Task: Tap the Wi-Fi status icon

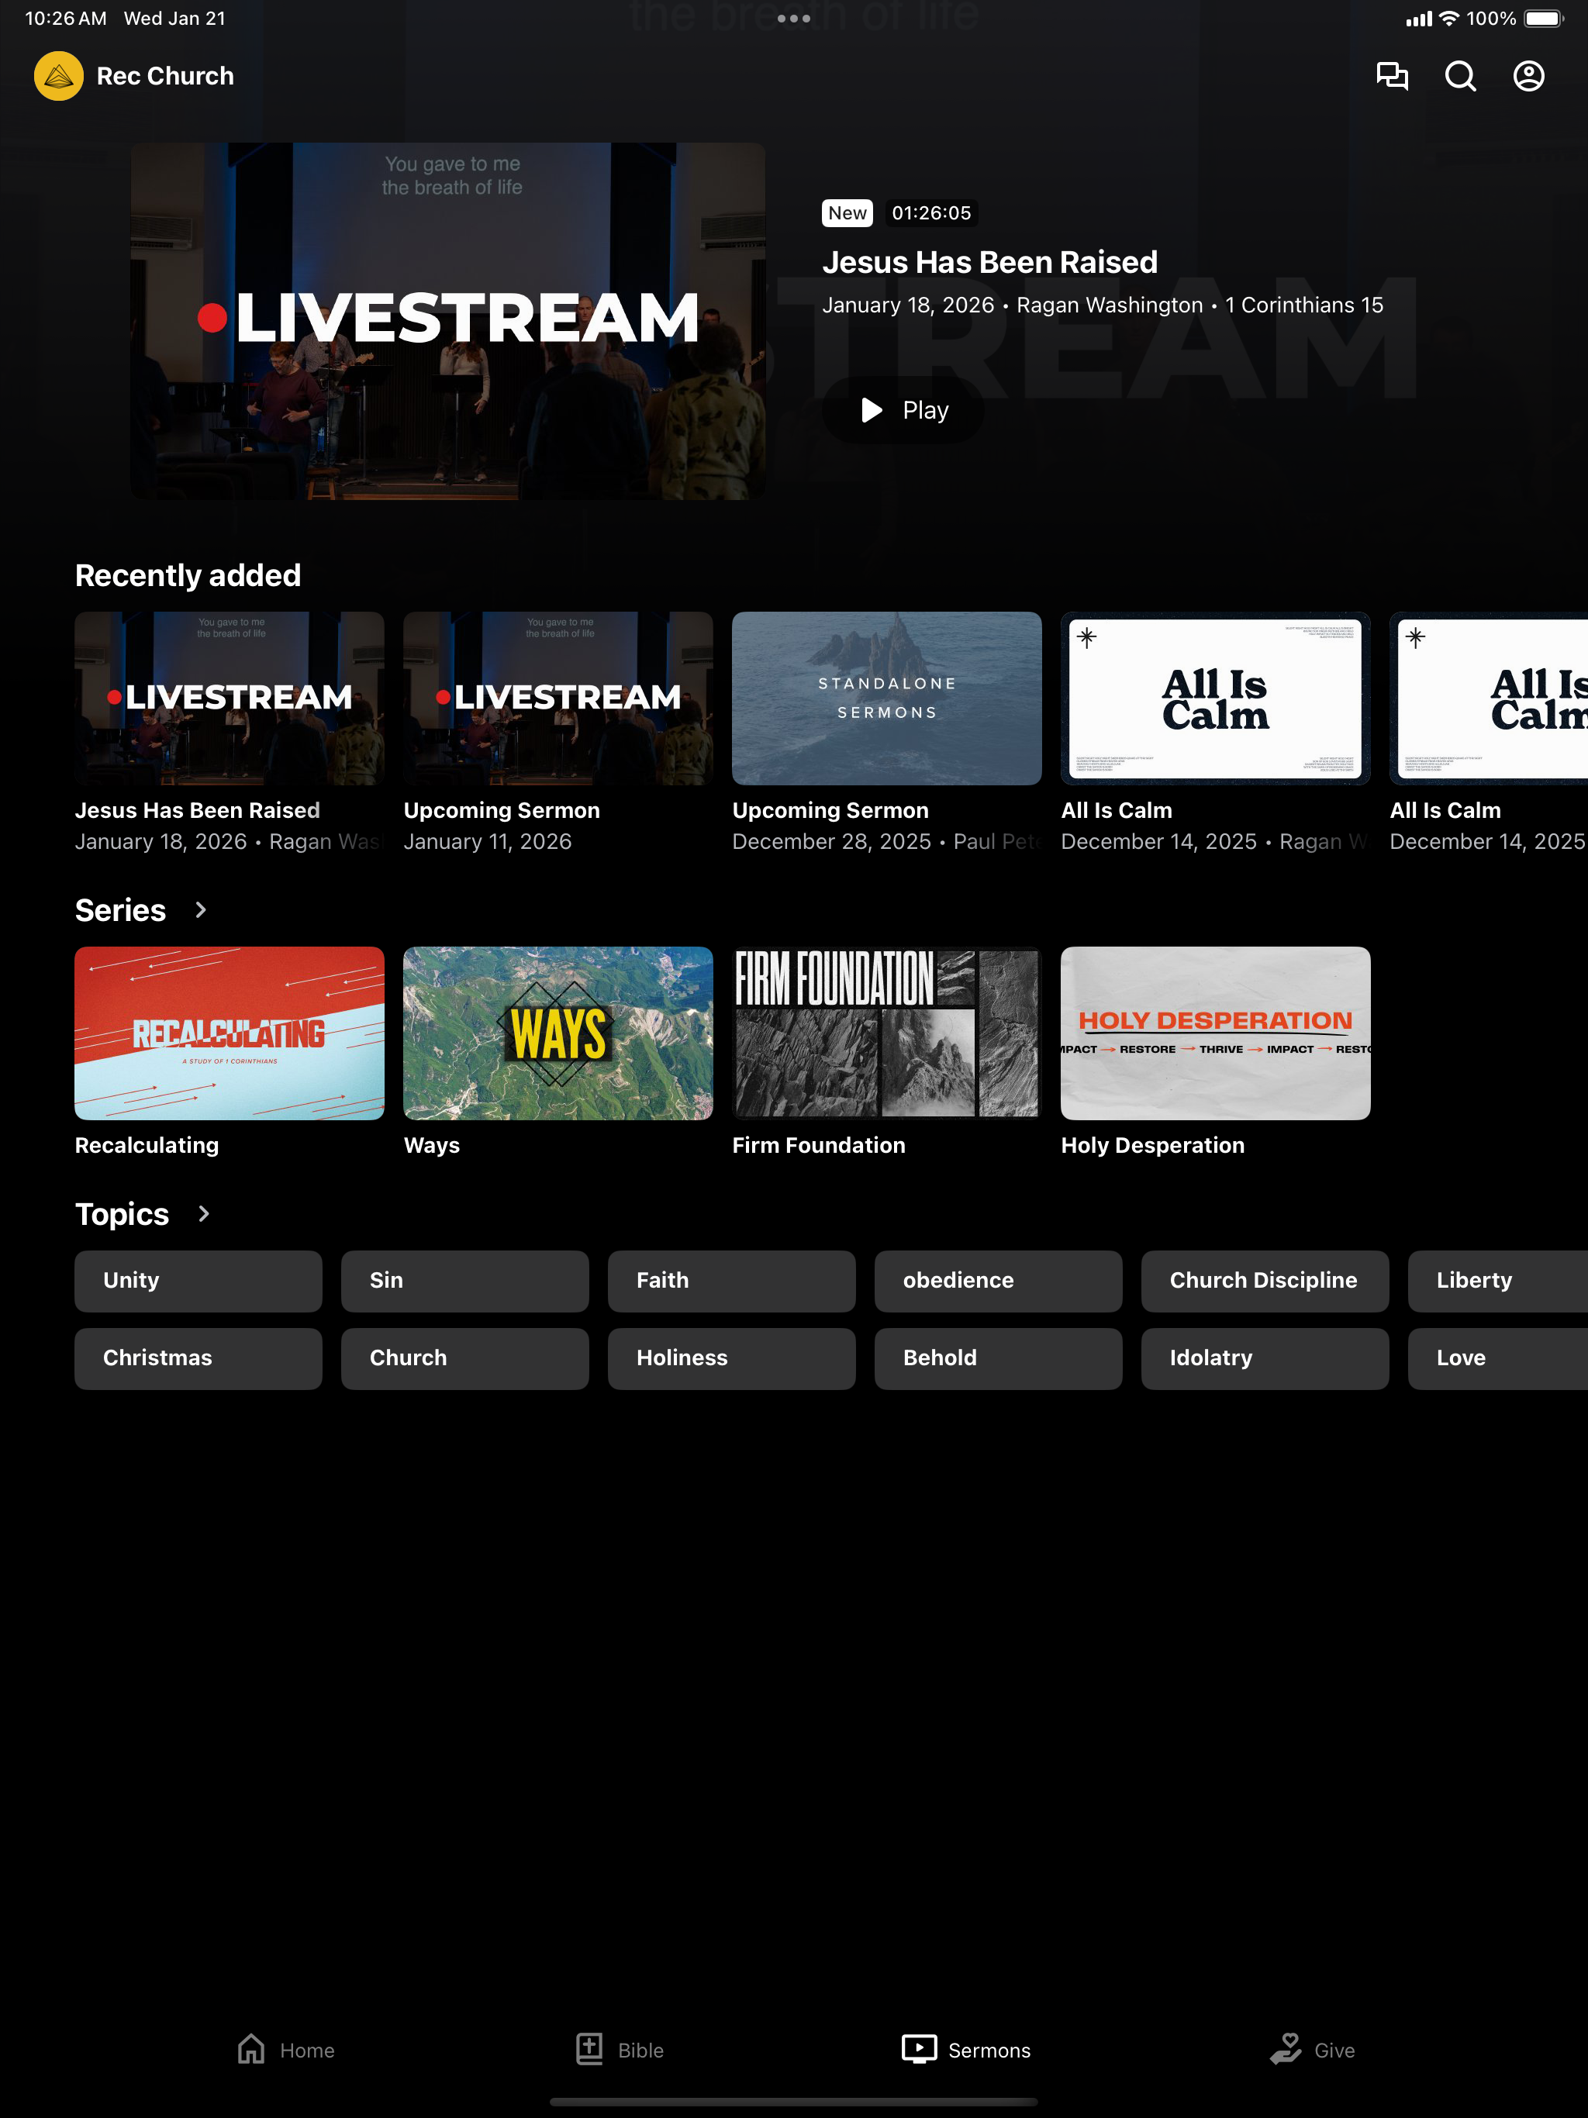Action: pyautogui.click(x=1449, y=18)
